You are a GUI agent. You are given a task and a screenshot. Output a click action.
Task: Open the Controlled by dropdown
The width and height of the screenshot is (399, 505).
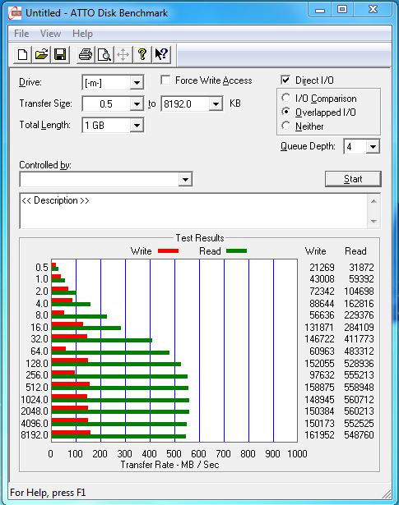pos(185,179)
